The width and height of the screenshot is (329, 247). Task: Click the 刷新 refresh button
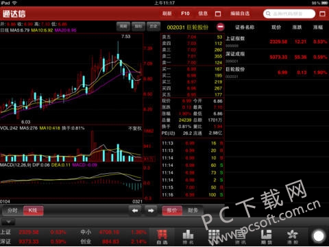click(x=167, y=14)
